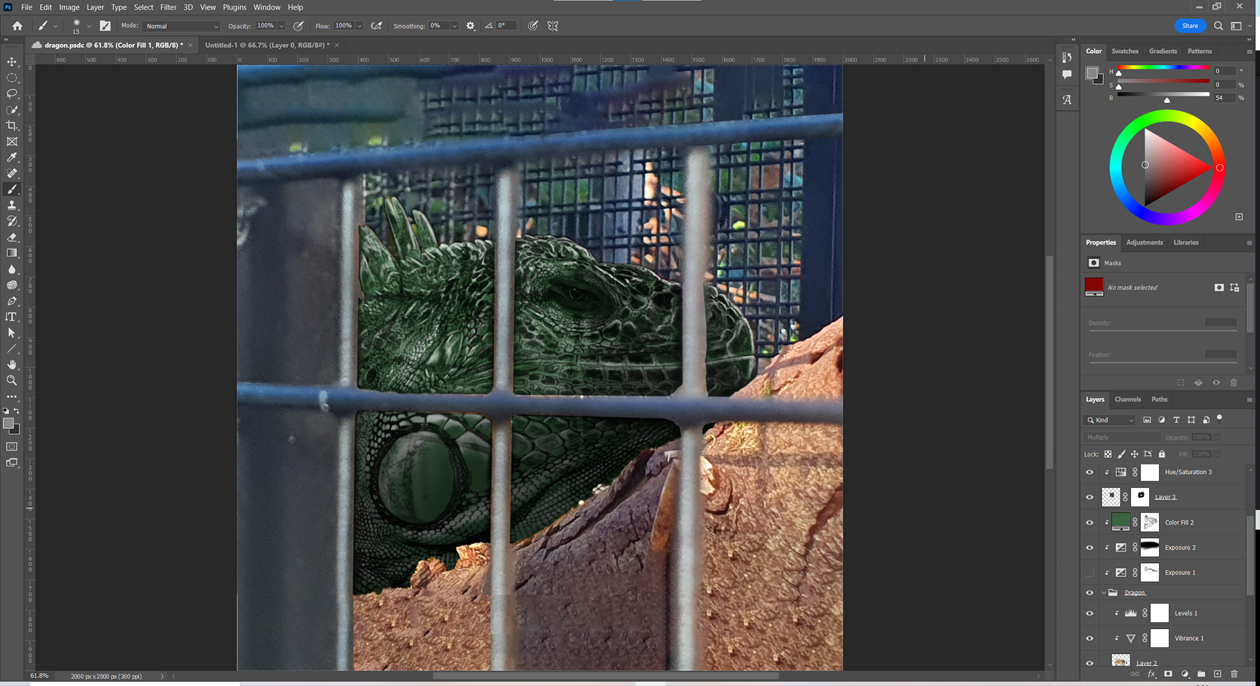Open the Filter menu
Image resolution: width=1260 pixels, height=686 pixels.
tap(168, 7)
